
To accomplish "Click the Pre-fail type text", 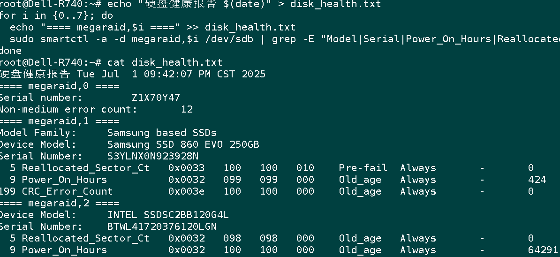I will (363, 168).
